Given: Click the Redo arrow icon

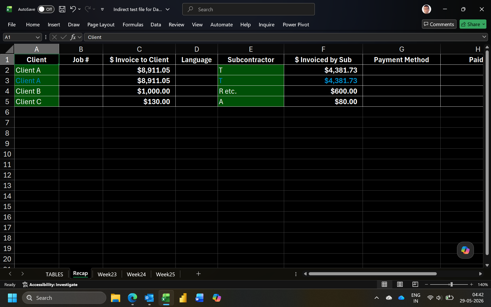Looking at the screenshot, I should coord(88,9).
